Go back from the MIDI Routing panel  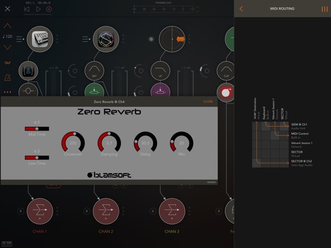[241, 8]
